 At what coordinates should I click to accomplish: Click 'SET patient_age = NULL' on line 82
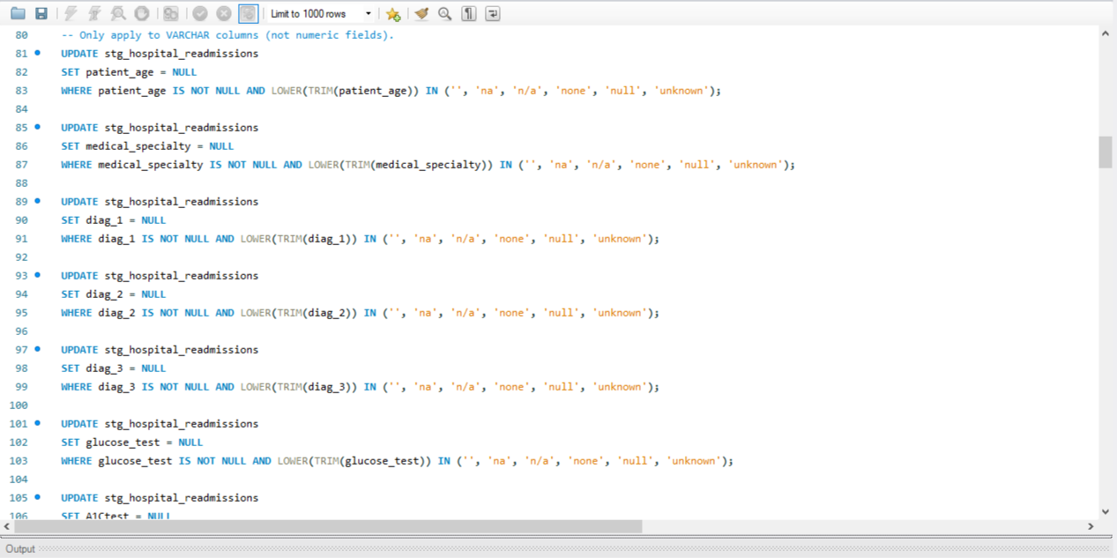129,72
